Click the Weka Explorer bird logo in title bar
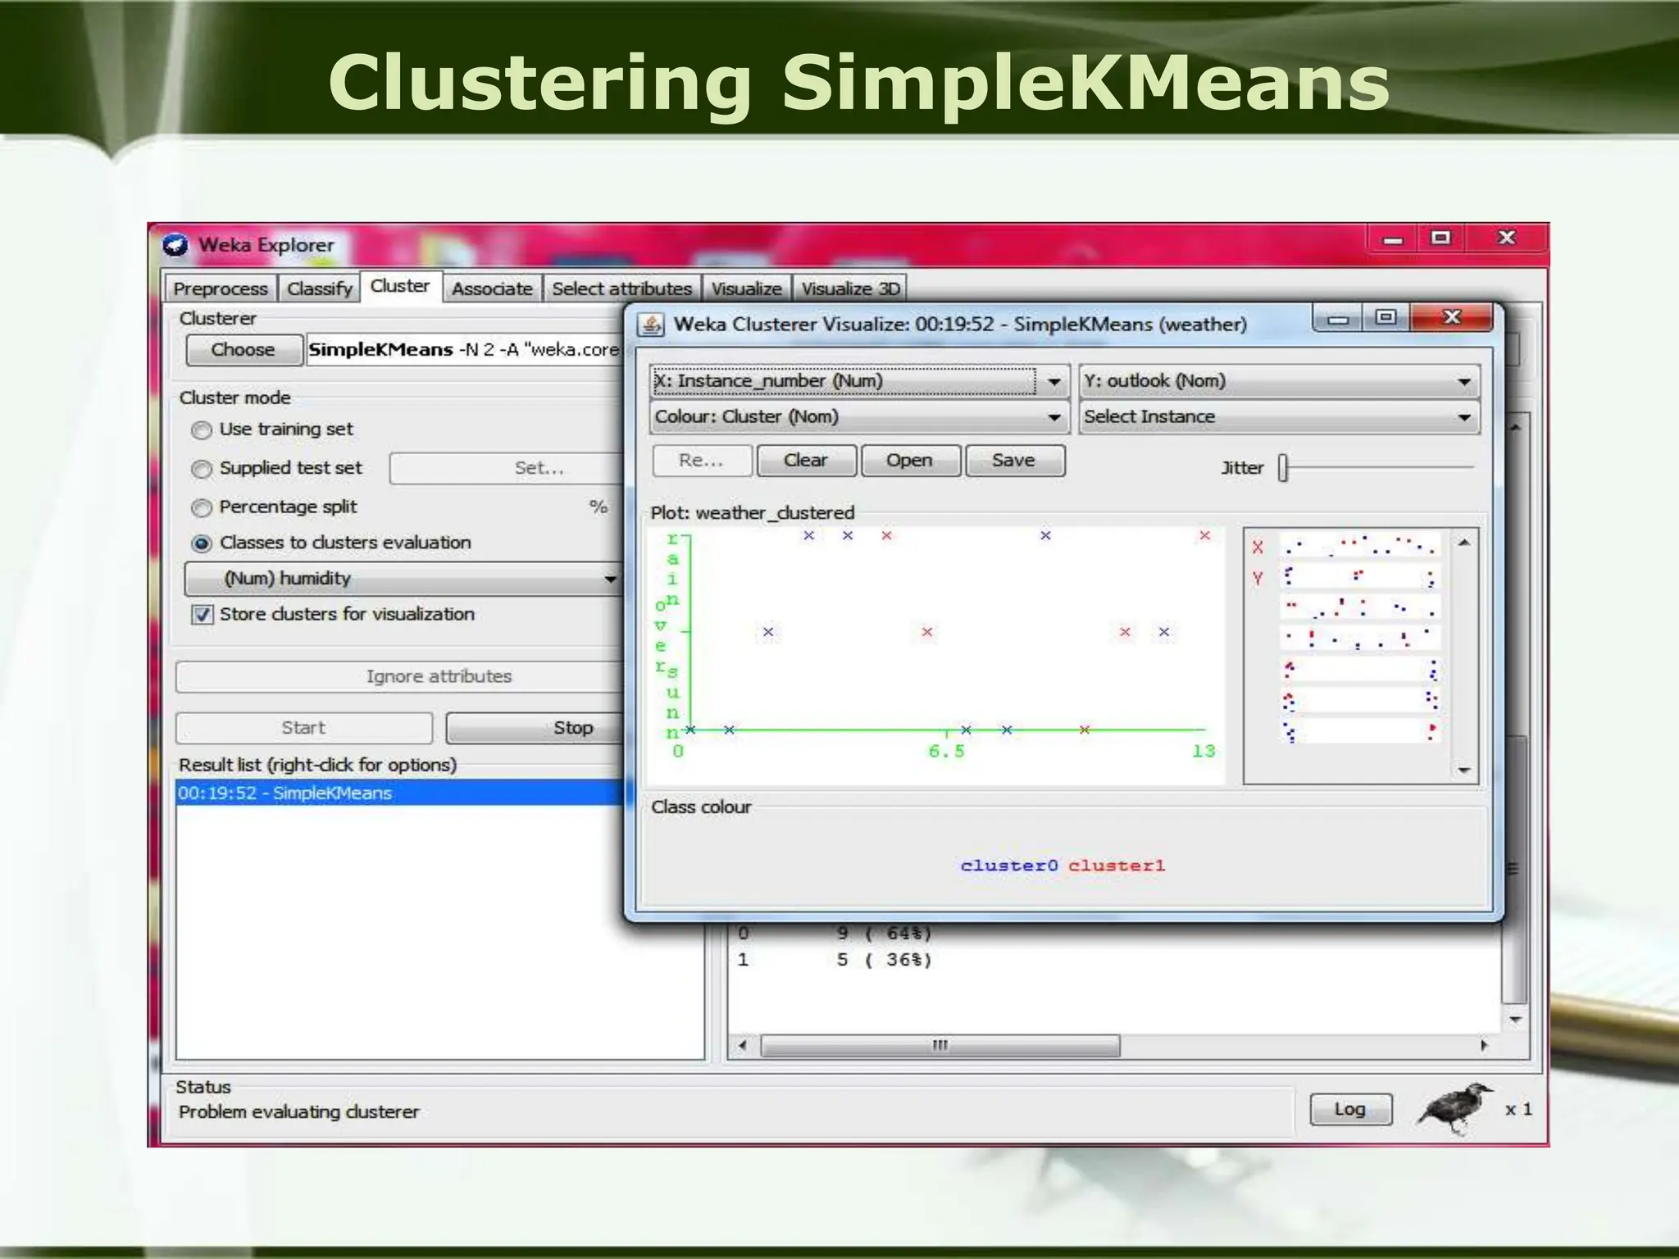 click(175, 245)
